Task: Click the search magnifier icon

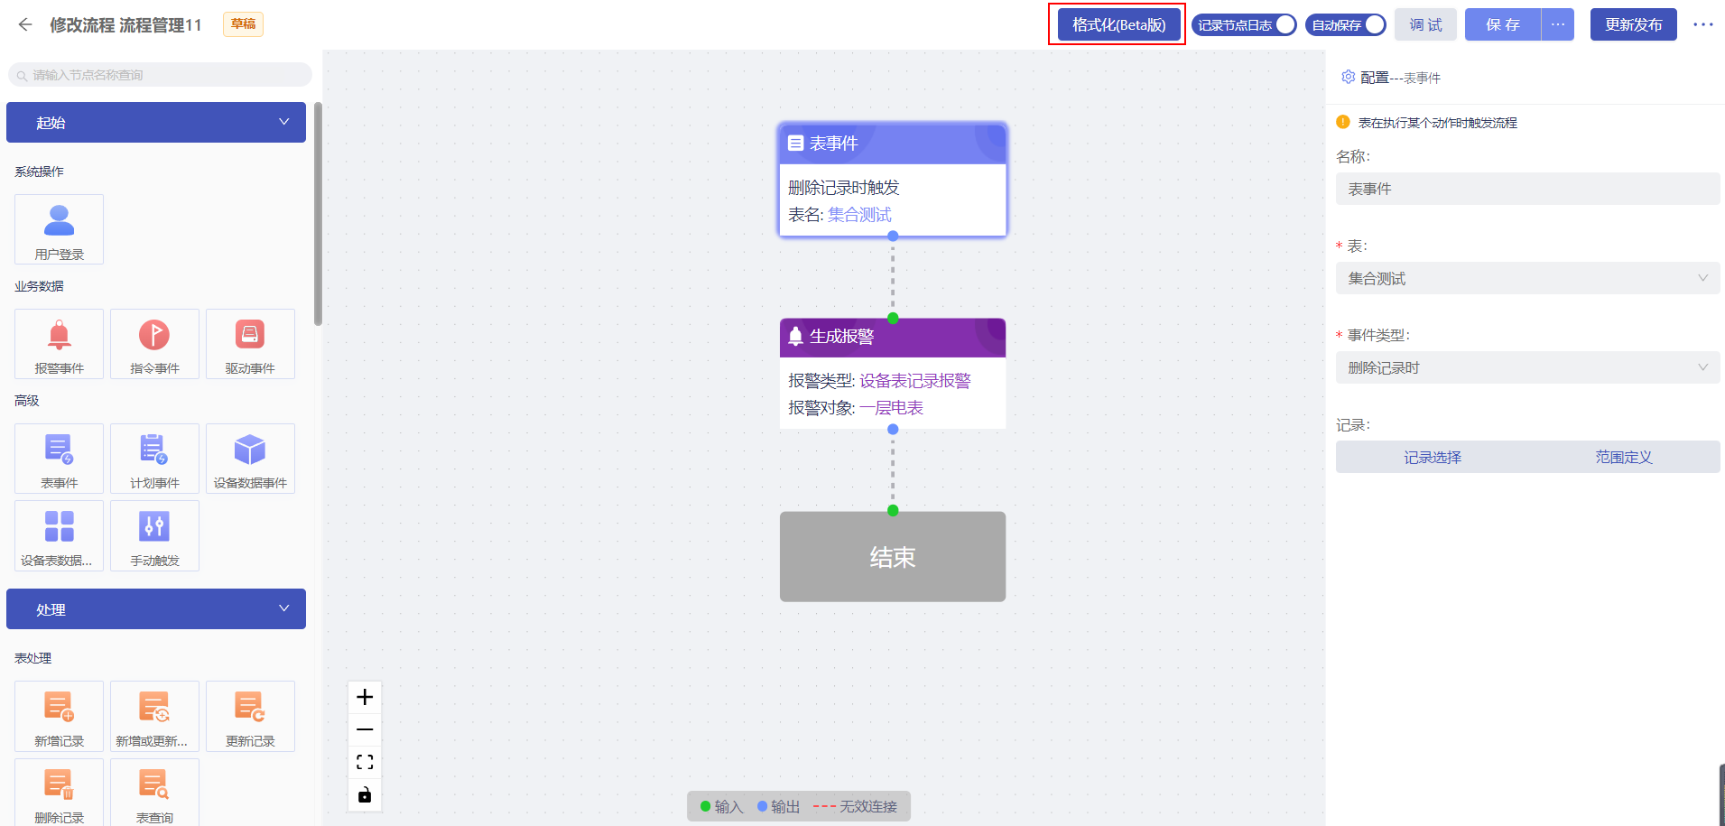Action: [22, 75]
